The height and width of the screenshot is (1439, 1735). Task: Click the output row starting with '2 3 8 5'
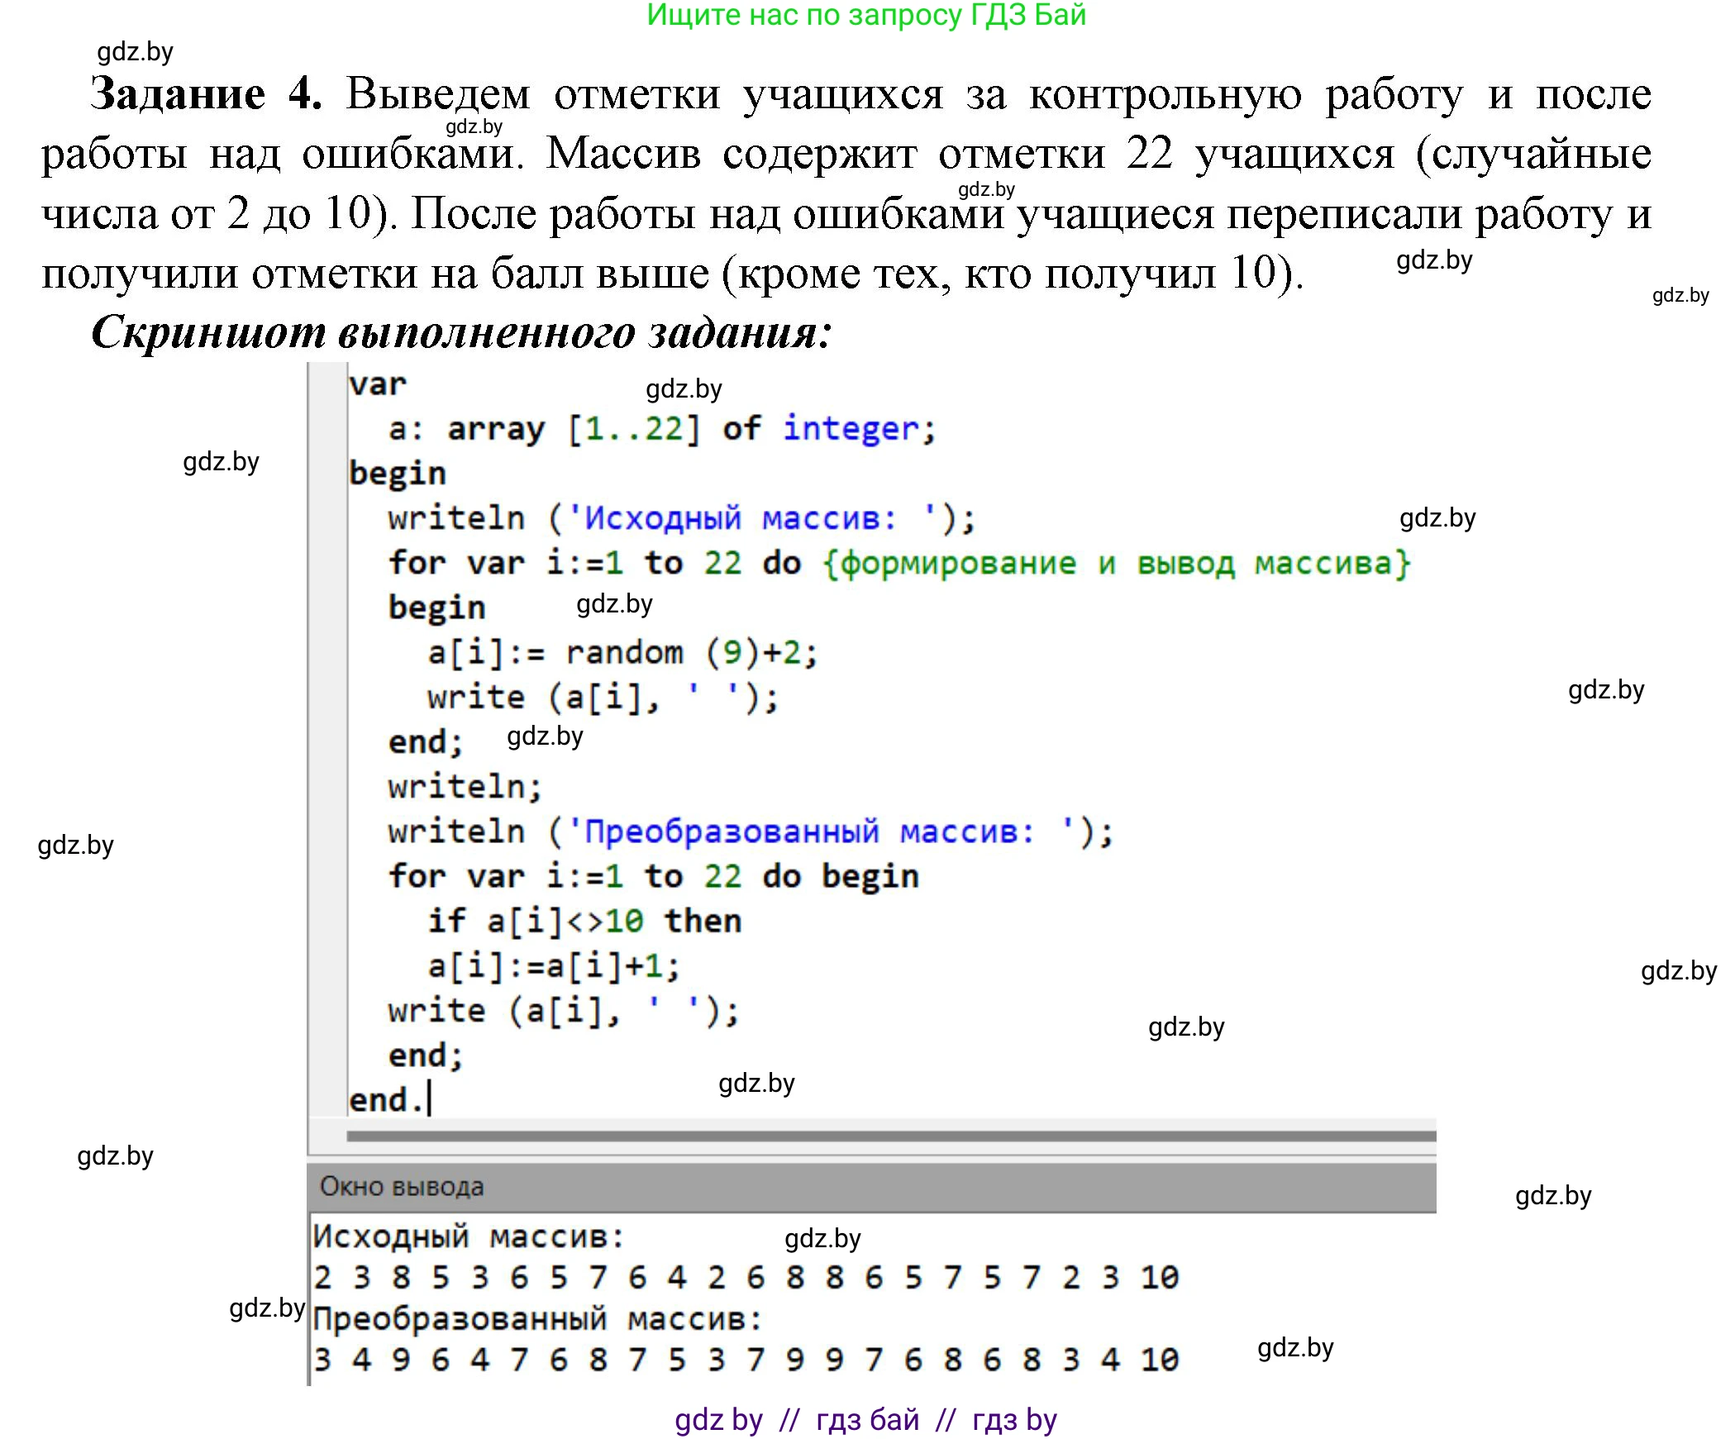[746, 1278]
